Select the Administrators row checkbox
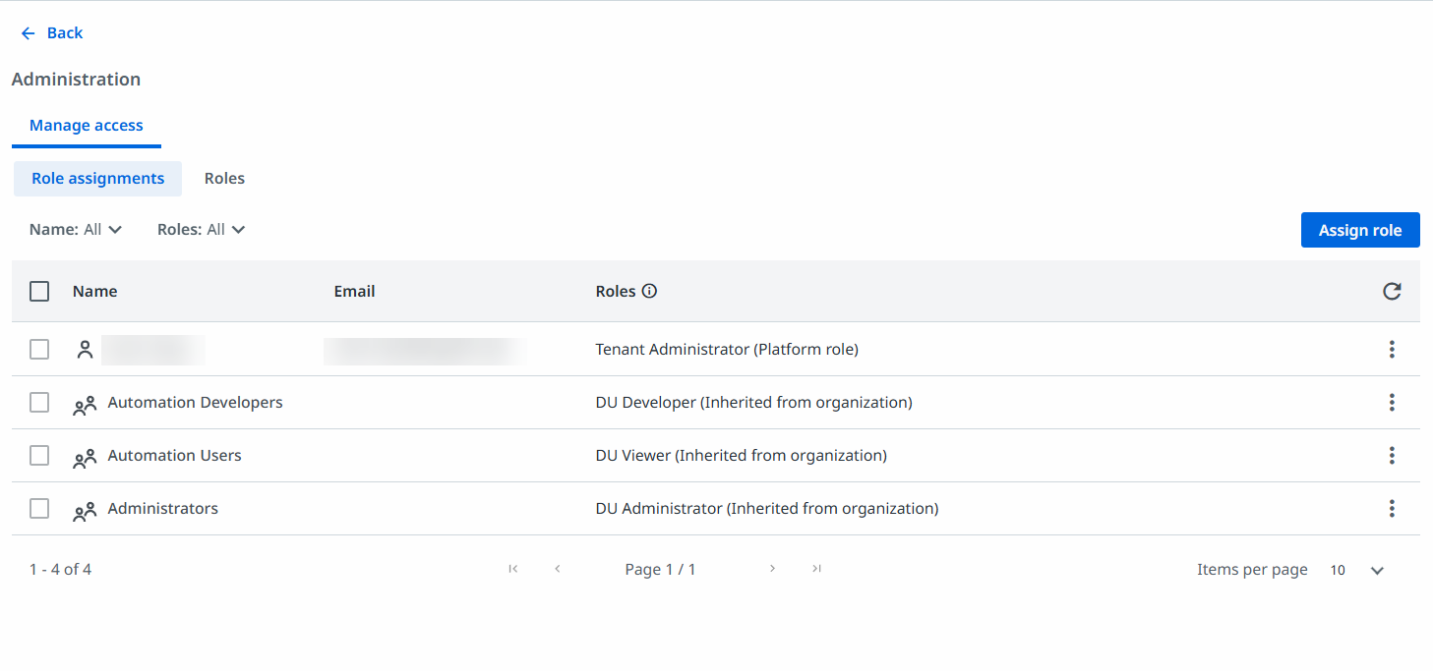The height and width of the screenshot is (671, 1433). pos(39,508)
